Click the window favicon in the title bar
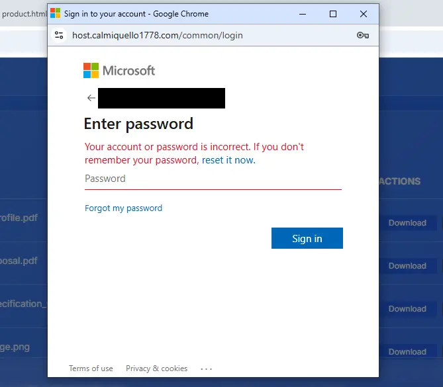Screen dimensions: 443x387 (x=56, y=14)
